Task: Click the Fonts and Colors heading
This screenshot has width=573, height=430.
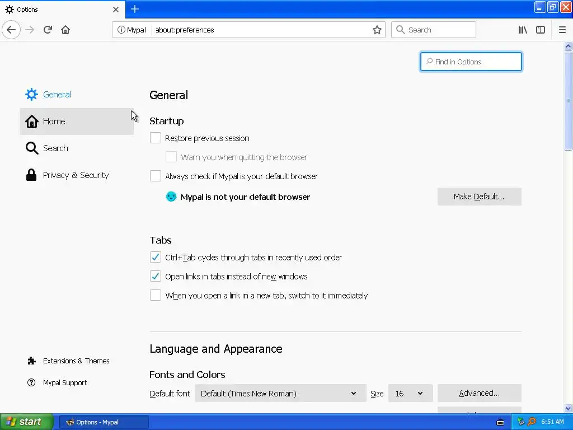Action: pos(187,375)
